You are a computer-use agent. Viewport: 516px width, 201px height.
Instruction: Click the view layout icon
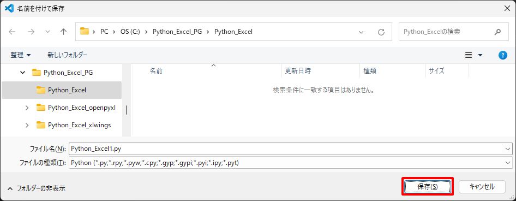tap(469, 55)
